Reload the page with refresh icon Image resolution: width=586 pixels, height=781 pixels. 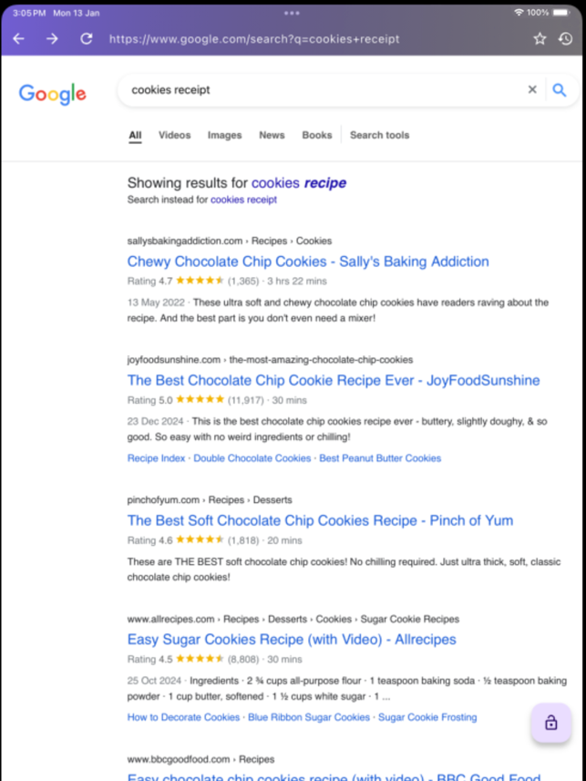click(87, 39)
